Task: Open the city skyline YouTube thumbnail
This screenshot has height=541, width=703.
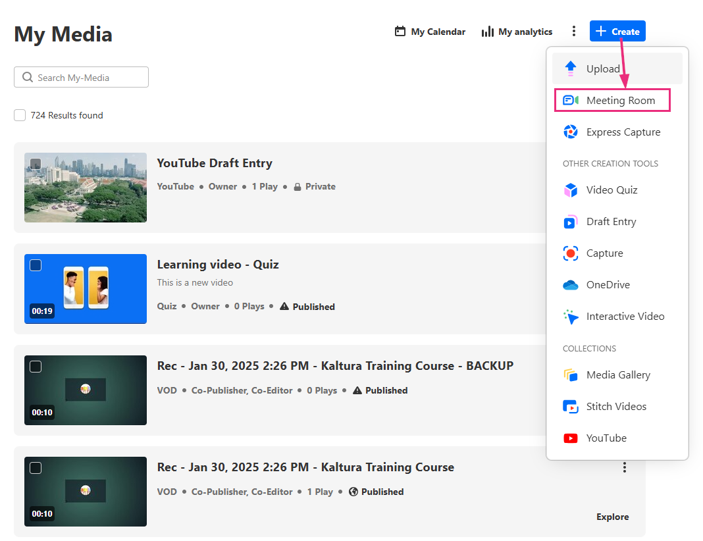Action: pyautogui.click(x=85, y=188)
